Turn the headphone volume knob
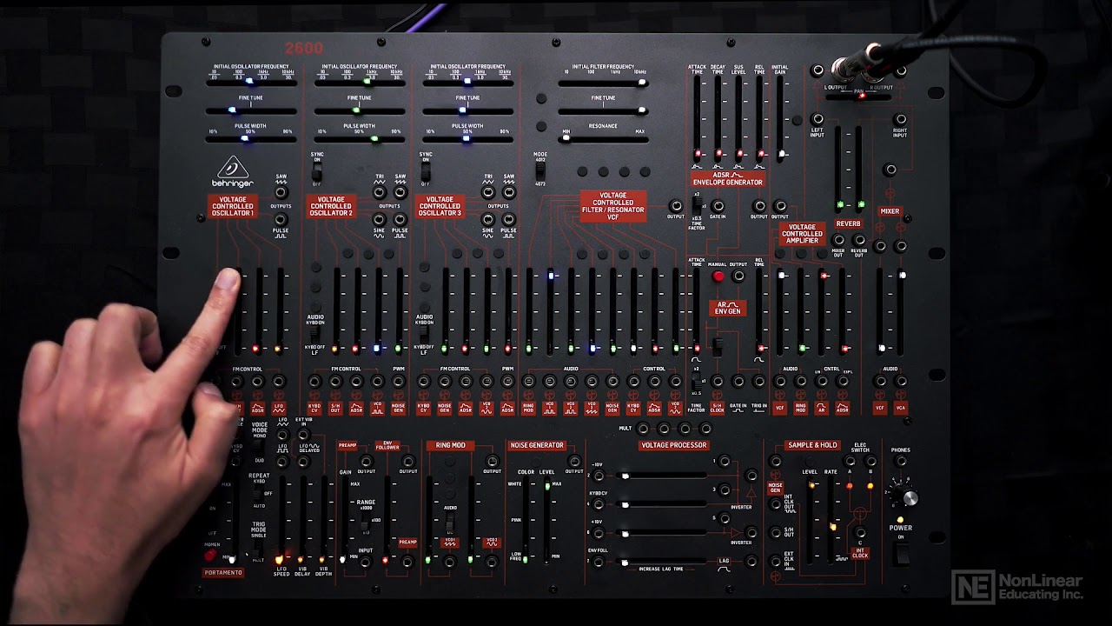The width and height of the screenshot is (1112, 626). click(x=910, y=498)
